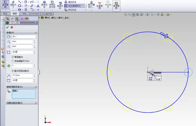Switch to the 草图 (Sketch) tab
This screenshot has width=196, height=126.
(15, 14)
